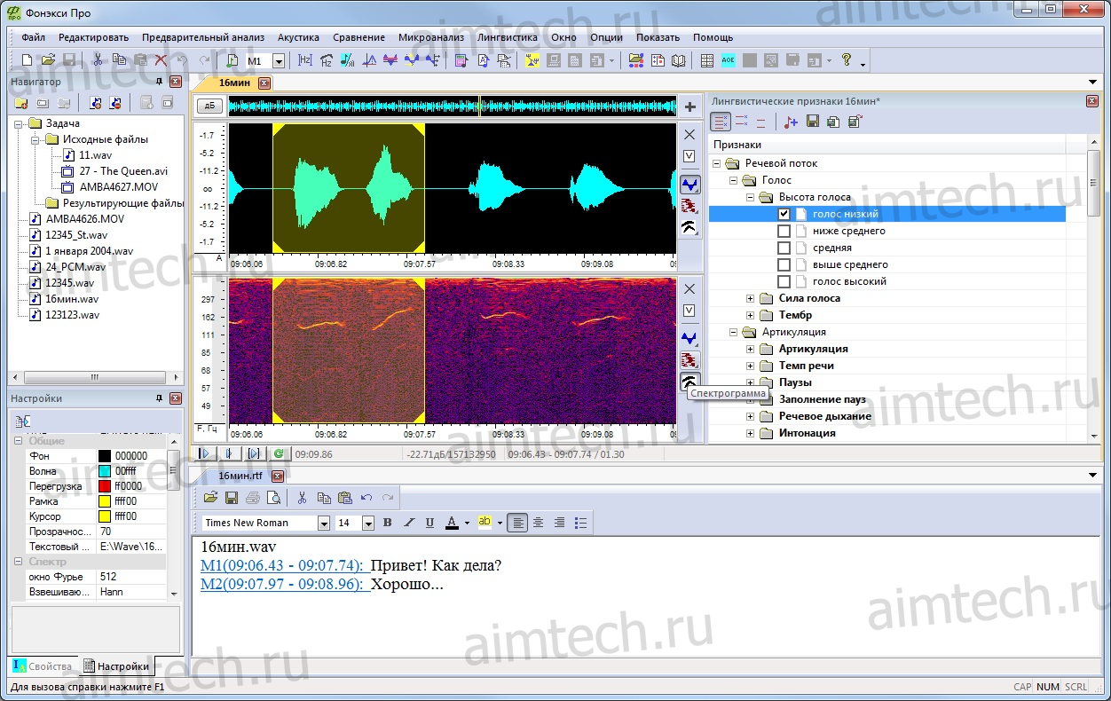Uncheck the 'голос низкий' checkbox

(784, 214)
